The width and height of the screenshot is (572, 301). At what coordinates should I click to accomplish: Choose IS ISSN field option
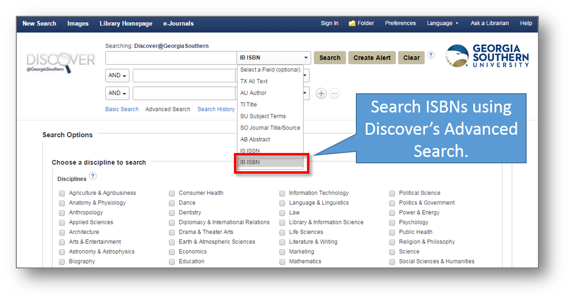270,150
